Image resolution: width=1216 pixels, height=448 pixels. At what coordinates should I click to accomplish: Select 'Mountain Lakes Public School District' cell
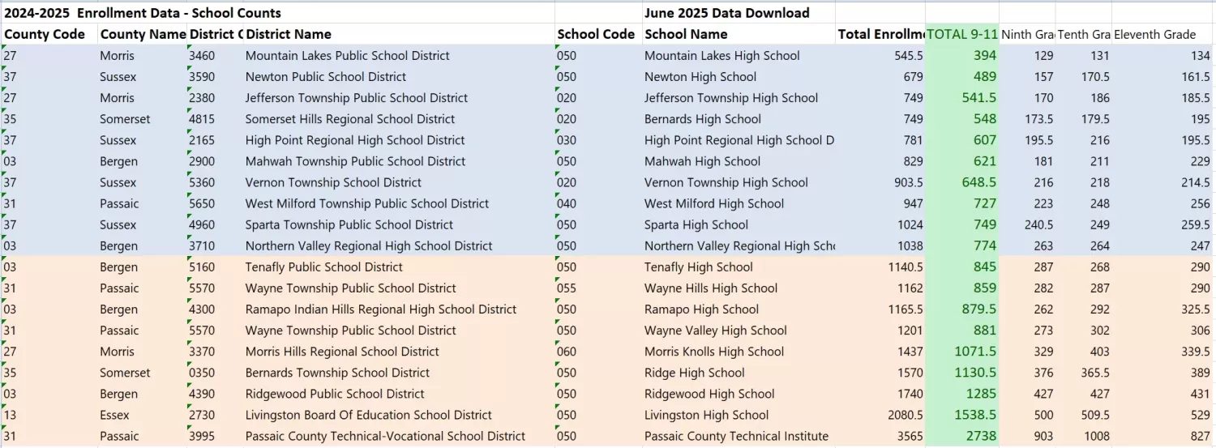(x=398, y=56)
